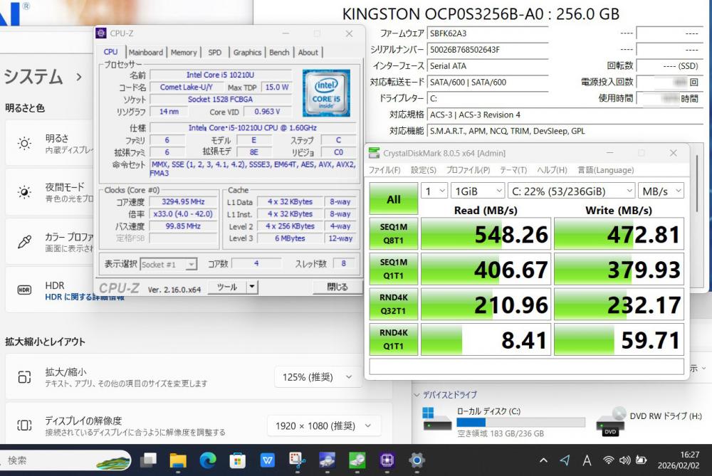712x476 pixels.
Task: Click the ツール button in CPU-Z
Action: (x=226, y=287)
